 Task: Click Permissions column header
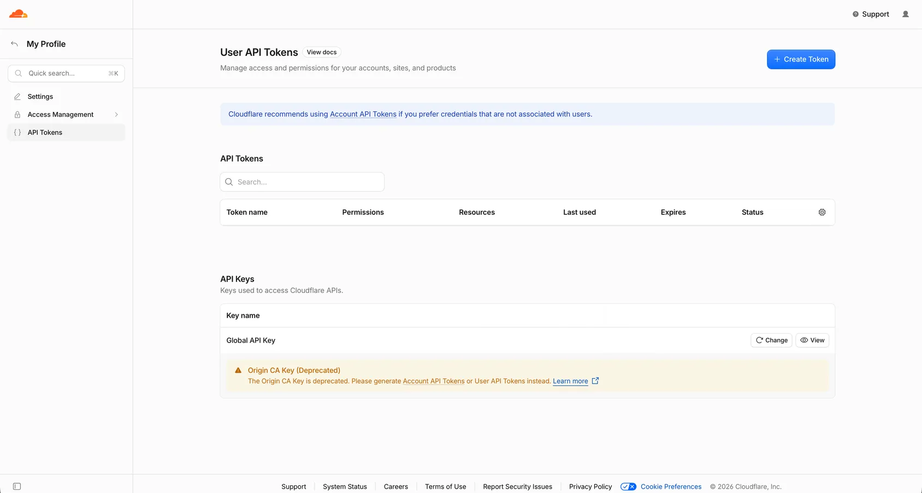coord(363,212)
